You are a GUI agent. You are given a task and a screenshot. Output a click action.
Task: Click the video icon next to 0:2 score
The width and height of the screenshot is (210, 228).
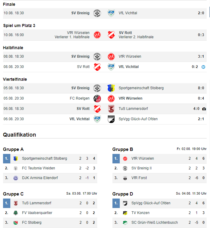(203, 67)
